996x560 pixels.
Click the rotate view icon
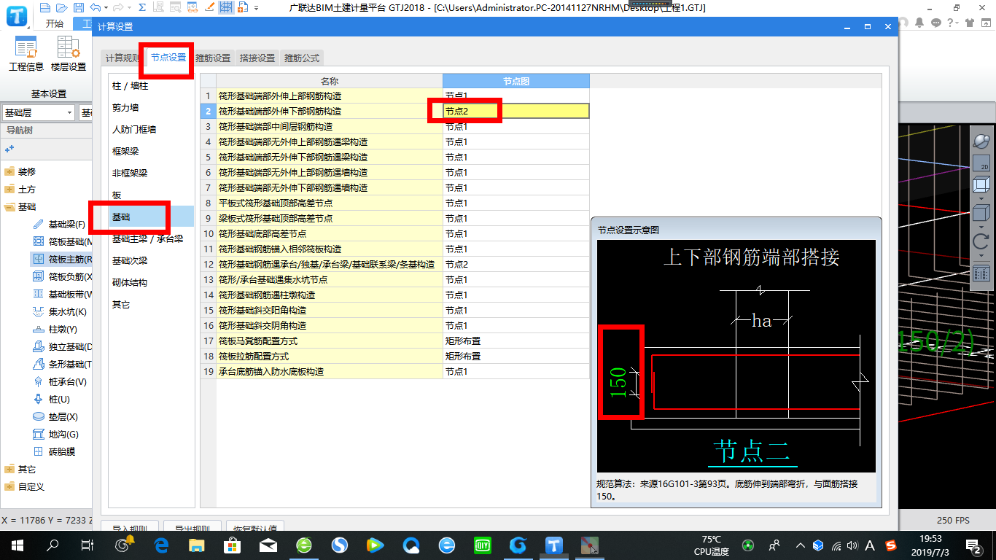tap(981, 241)
